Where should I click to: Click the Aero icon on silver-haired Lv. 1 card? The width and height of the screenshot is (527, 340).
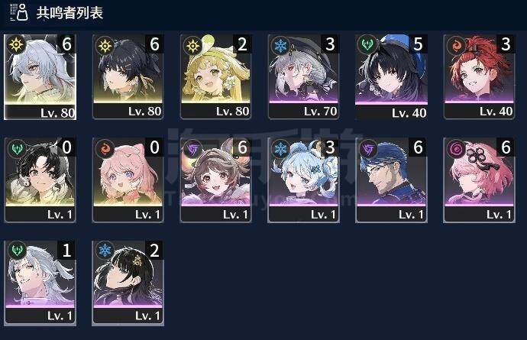point(17,251)
